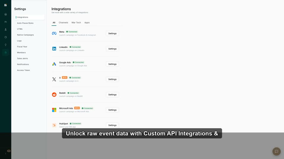Select the Apps tab

(87, 23)
